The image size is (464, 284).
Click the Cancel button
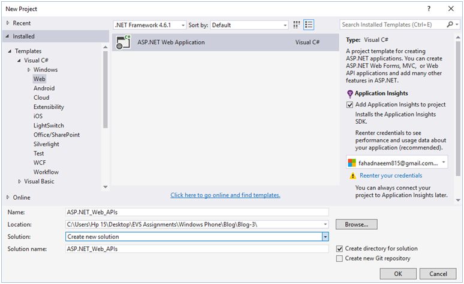[438, 274]
